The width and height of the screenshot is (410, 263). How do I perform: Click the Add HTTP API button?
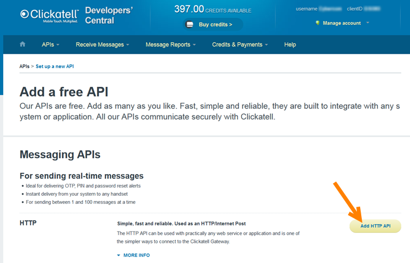pos(375,226)
